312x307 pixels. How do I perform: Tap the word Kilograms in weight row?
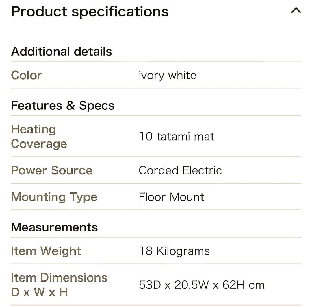click(x=183, y=251)
